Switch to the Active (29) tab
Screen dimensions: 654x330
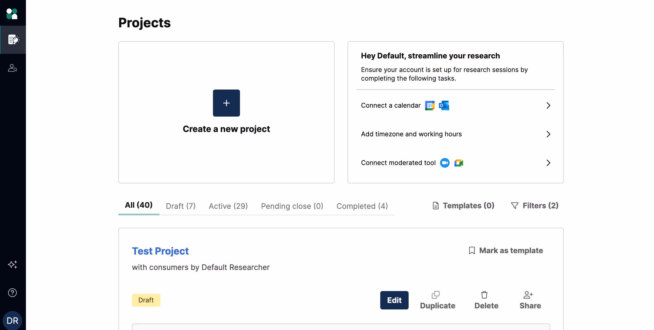point(228,206)
